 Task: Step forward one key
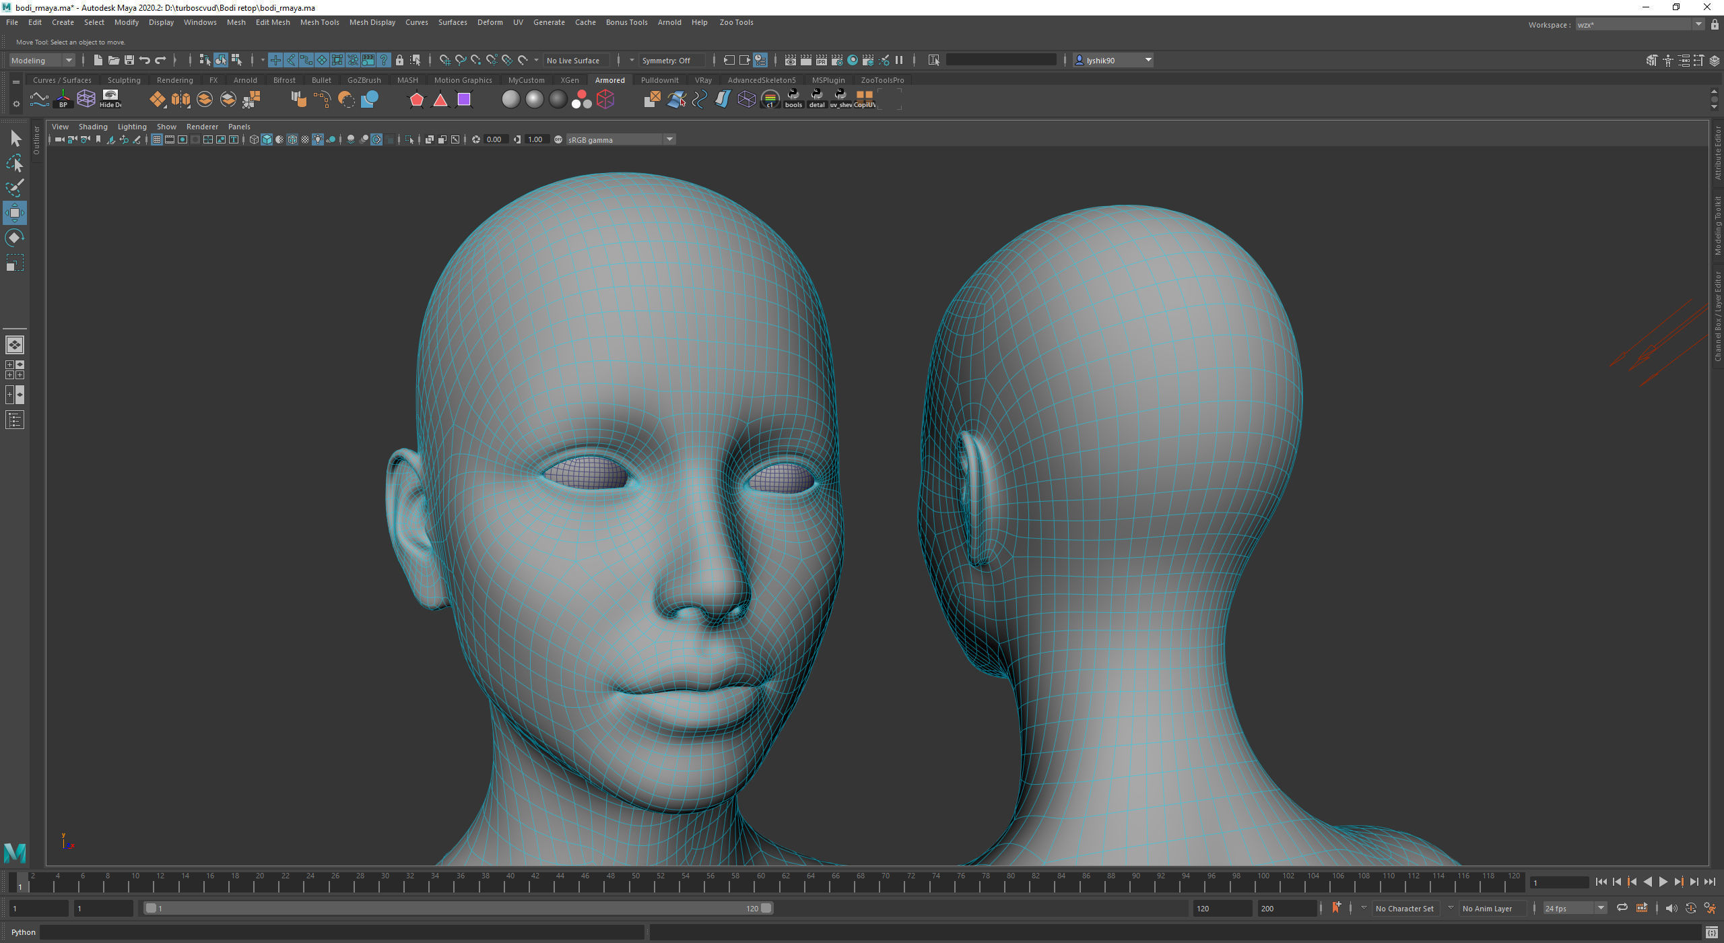coord(1679,882)
